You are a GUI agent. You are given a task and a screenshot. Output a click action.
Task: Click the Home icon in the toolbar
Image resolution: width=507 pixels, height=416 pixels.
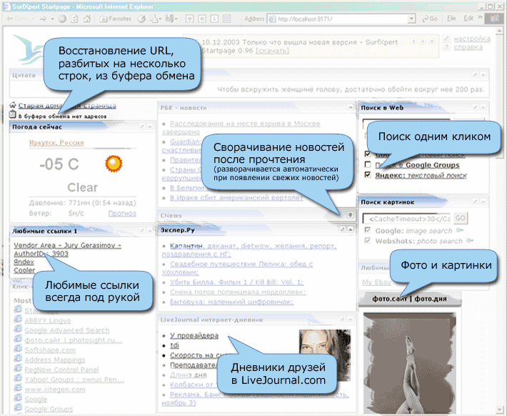(x=86, y=19)
